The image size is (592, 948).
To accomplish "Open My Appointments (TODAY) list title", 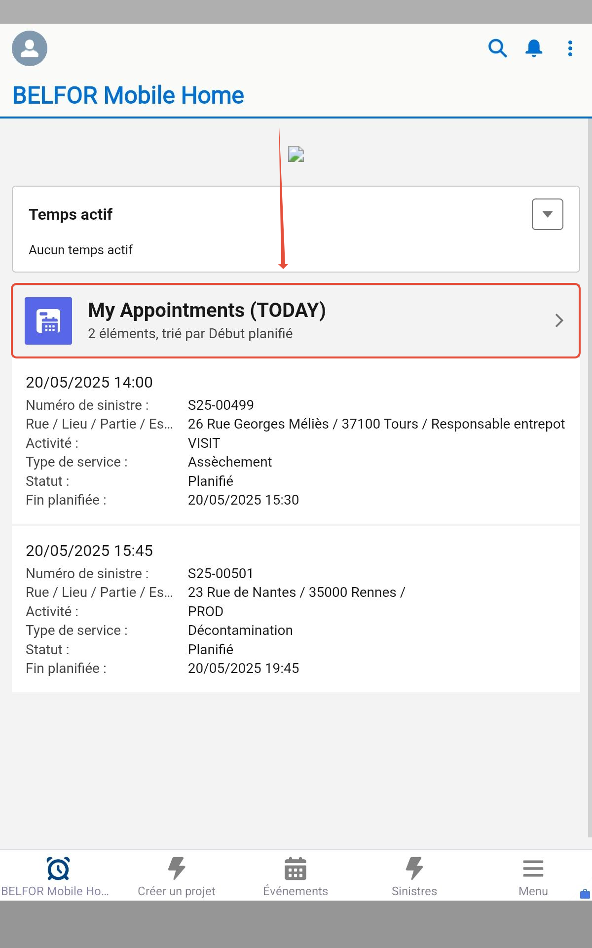I will click(207, 310).
